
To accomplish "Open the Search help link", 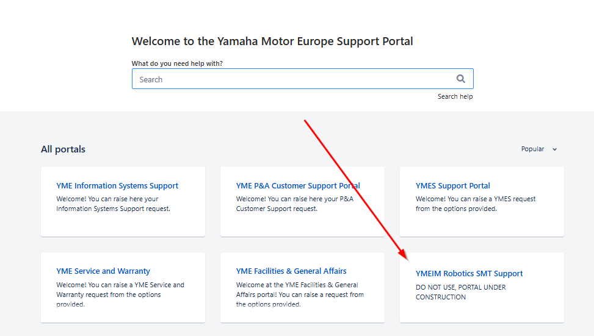I will pos(455,96).
